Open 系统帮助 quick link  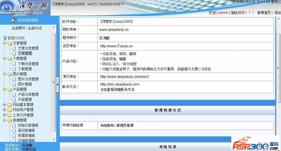coord(107,126)
